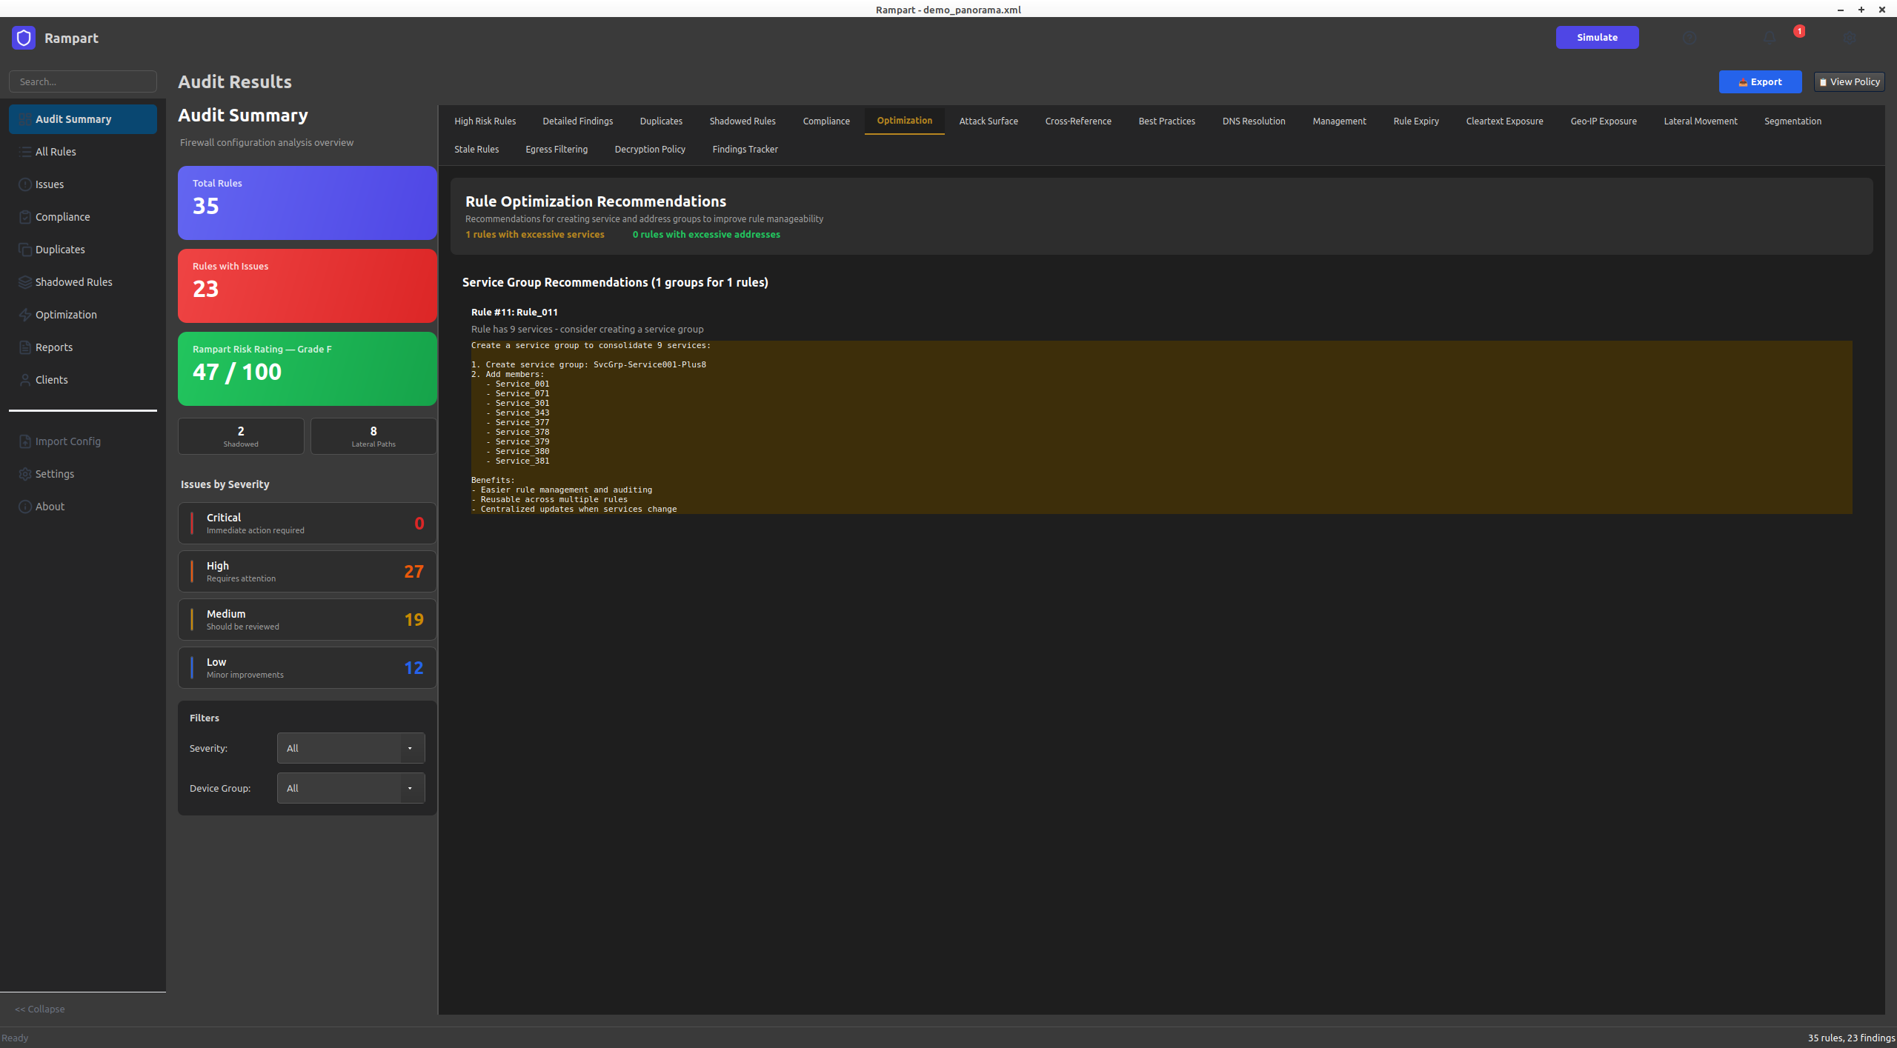
Task: Open the Severity filter dropdown
Action: [x=350, y=748]
